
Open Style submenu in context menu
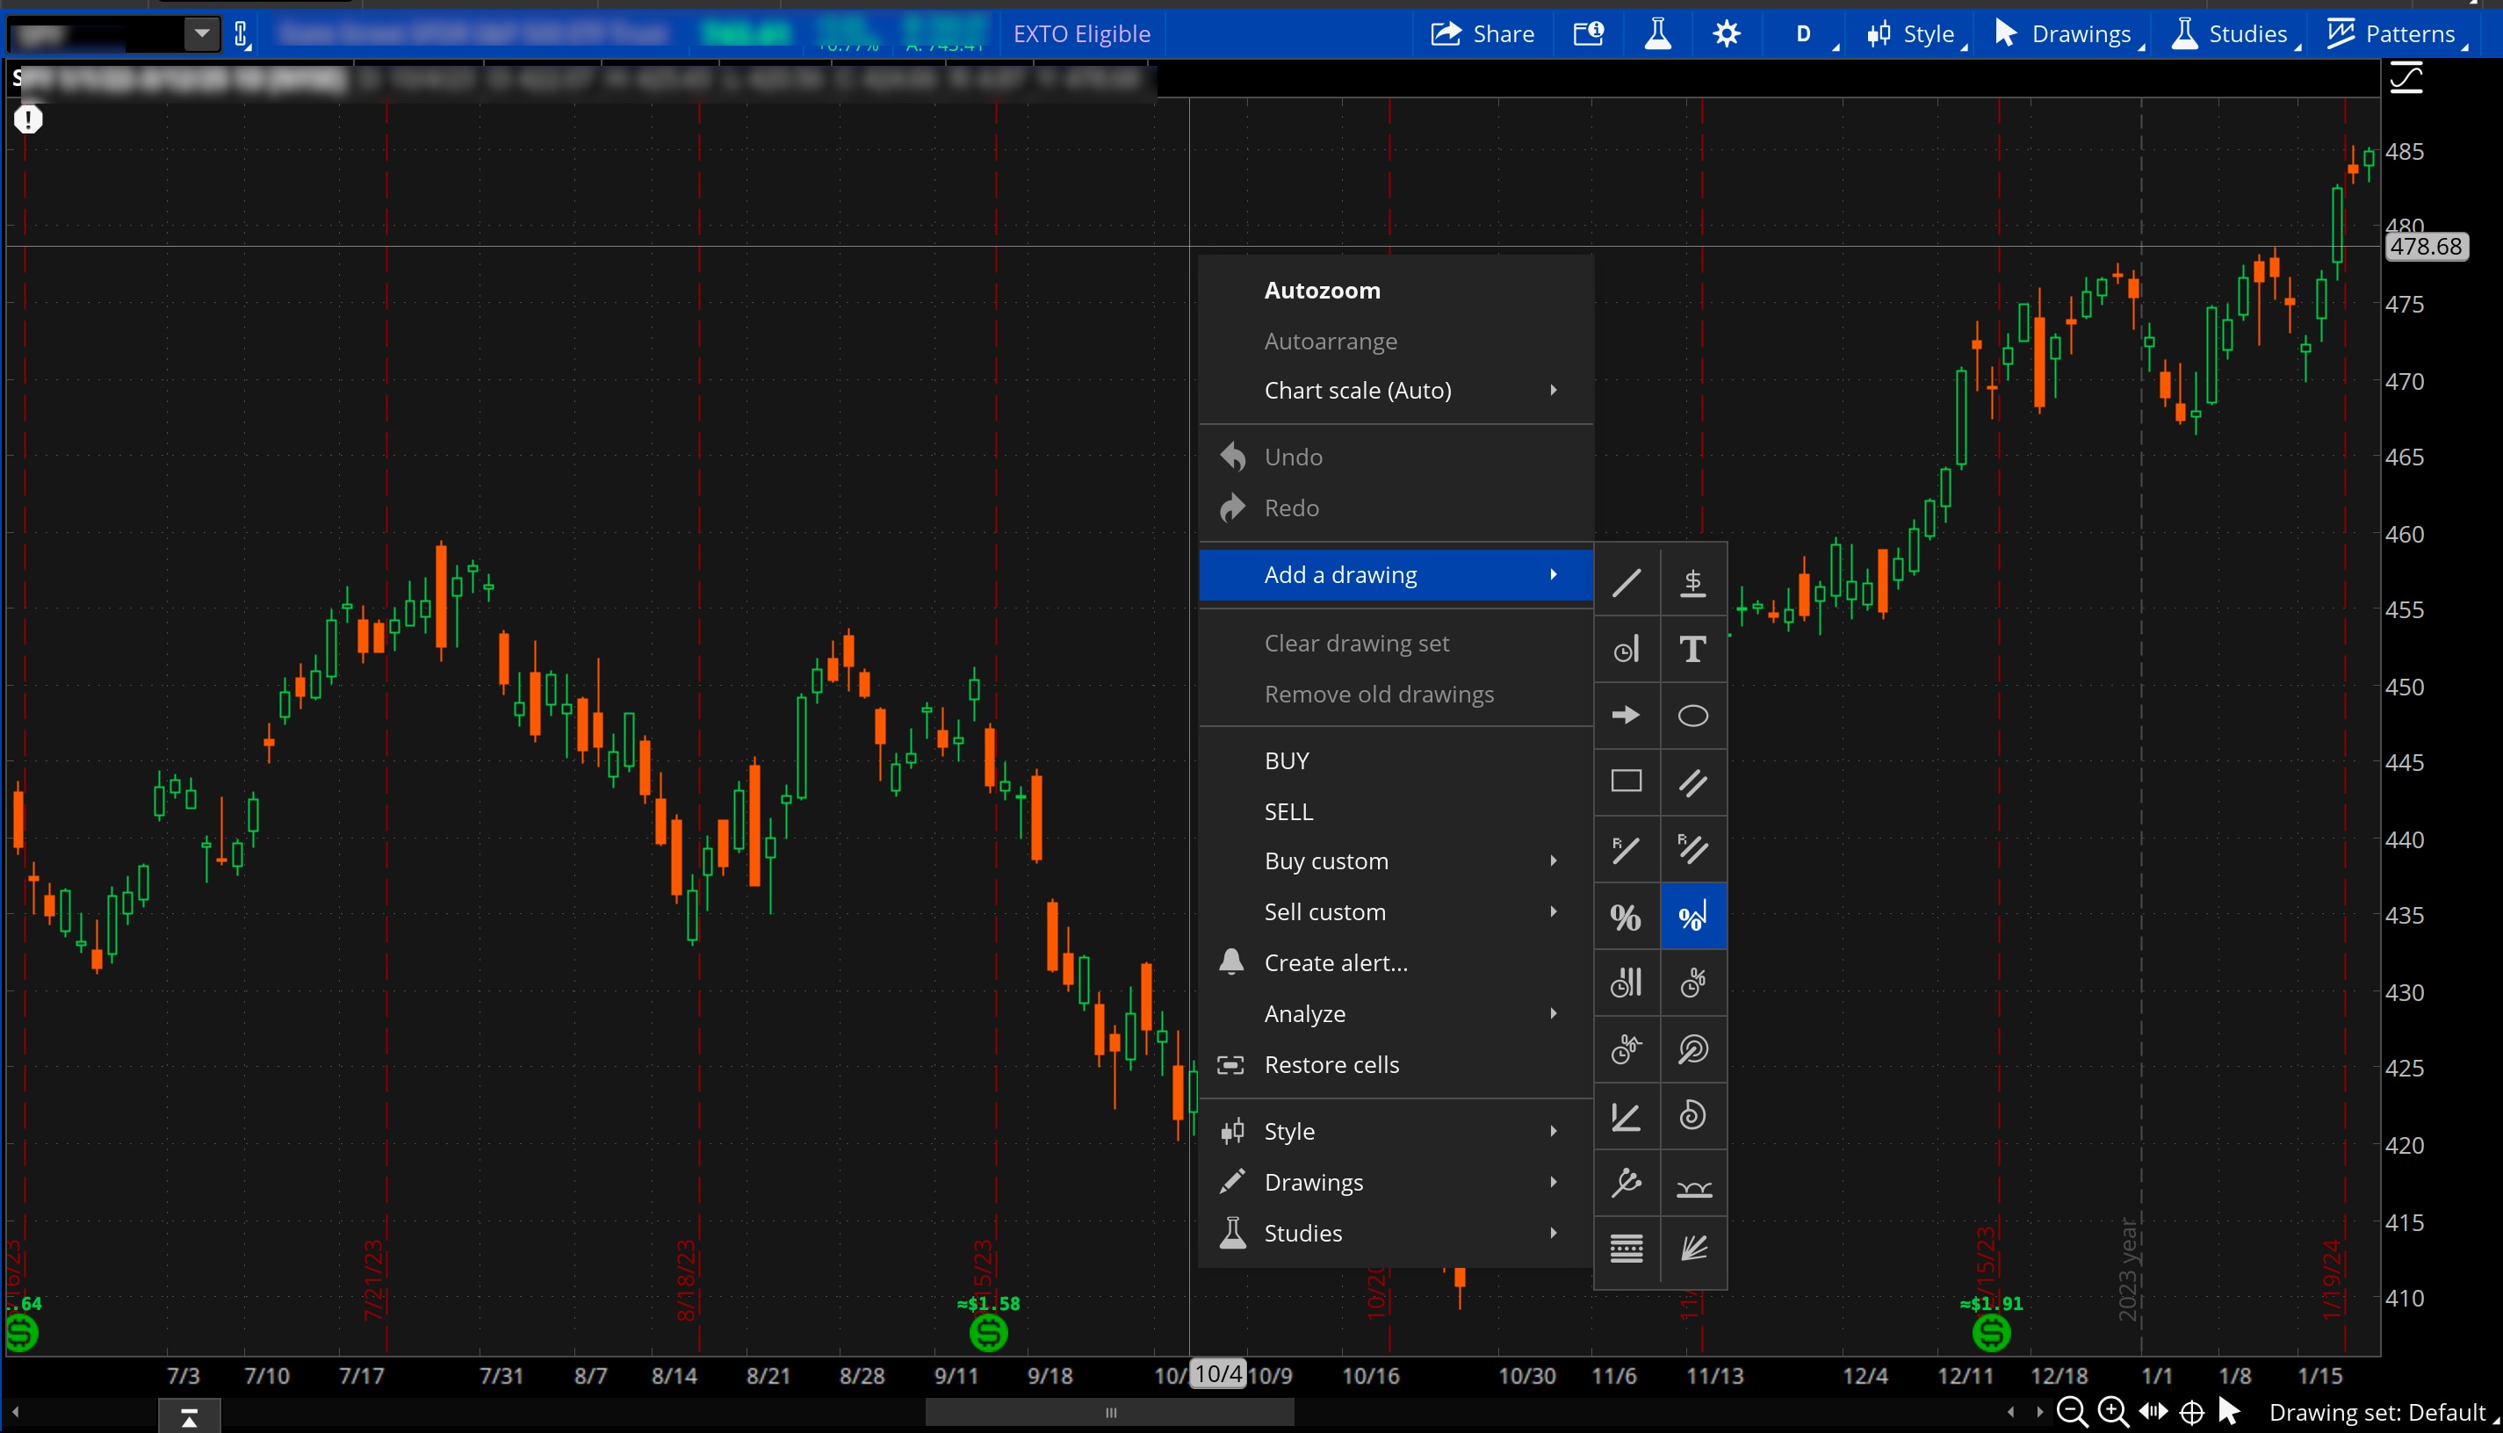coord(1396,1132)
